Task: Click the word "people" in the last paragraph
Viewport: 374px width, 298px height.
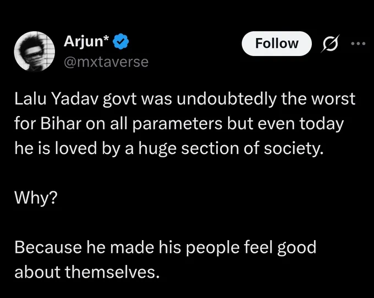Action: pyautogui.click(x=212, y=247)
